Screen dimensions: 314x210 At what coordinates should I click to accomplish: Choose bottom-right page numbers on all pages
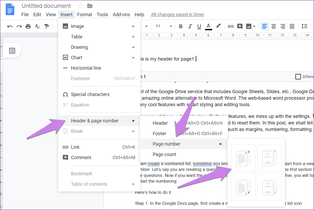click(x=243, y=187)
